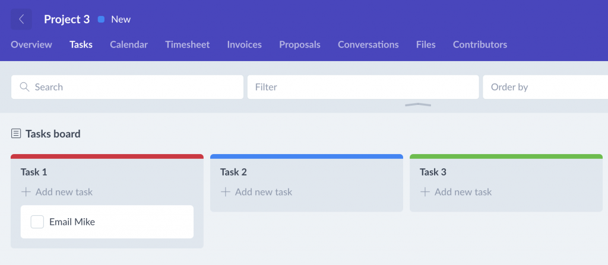Click the Tasks board list icon
Viewport: 608px width, 265px height.
16,134
